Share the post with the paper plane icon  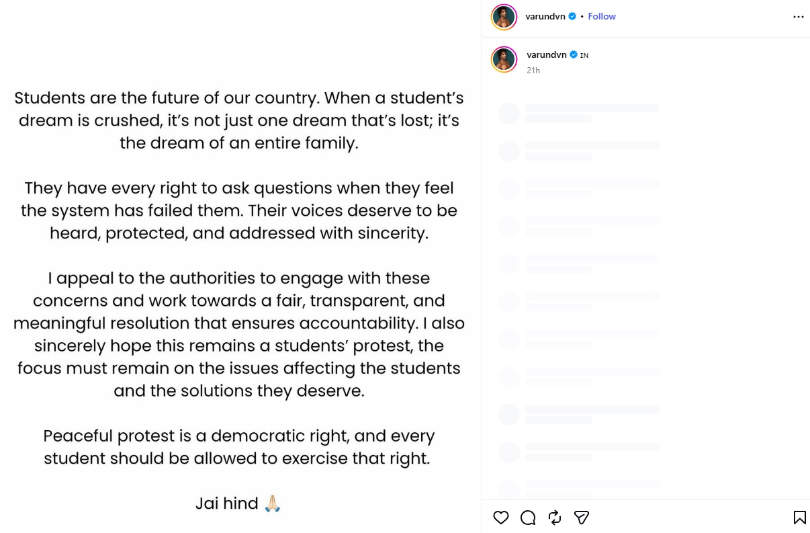click(x=582, y=518)
